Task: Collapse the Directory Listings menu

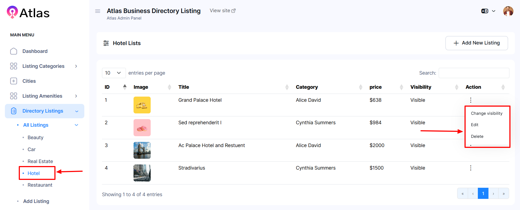Action: pos(77,111)
